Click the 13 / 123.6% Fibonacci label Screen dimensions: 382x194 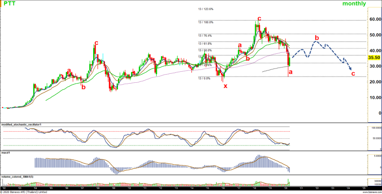pyautogui.click(x=206, y=9)
